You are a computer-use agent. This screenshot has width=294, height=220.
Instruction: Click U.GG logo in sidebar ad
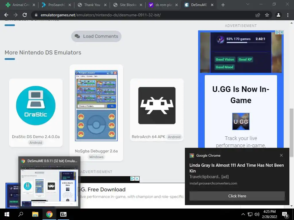click(241, 121)
